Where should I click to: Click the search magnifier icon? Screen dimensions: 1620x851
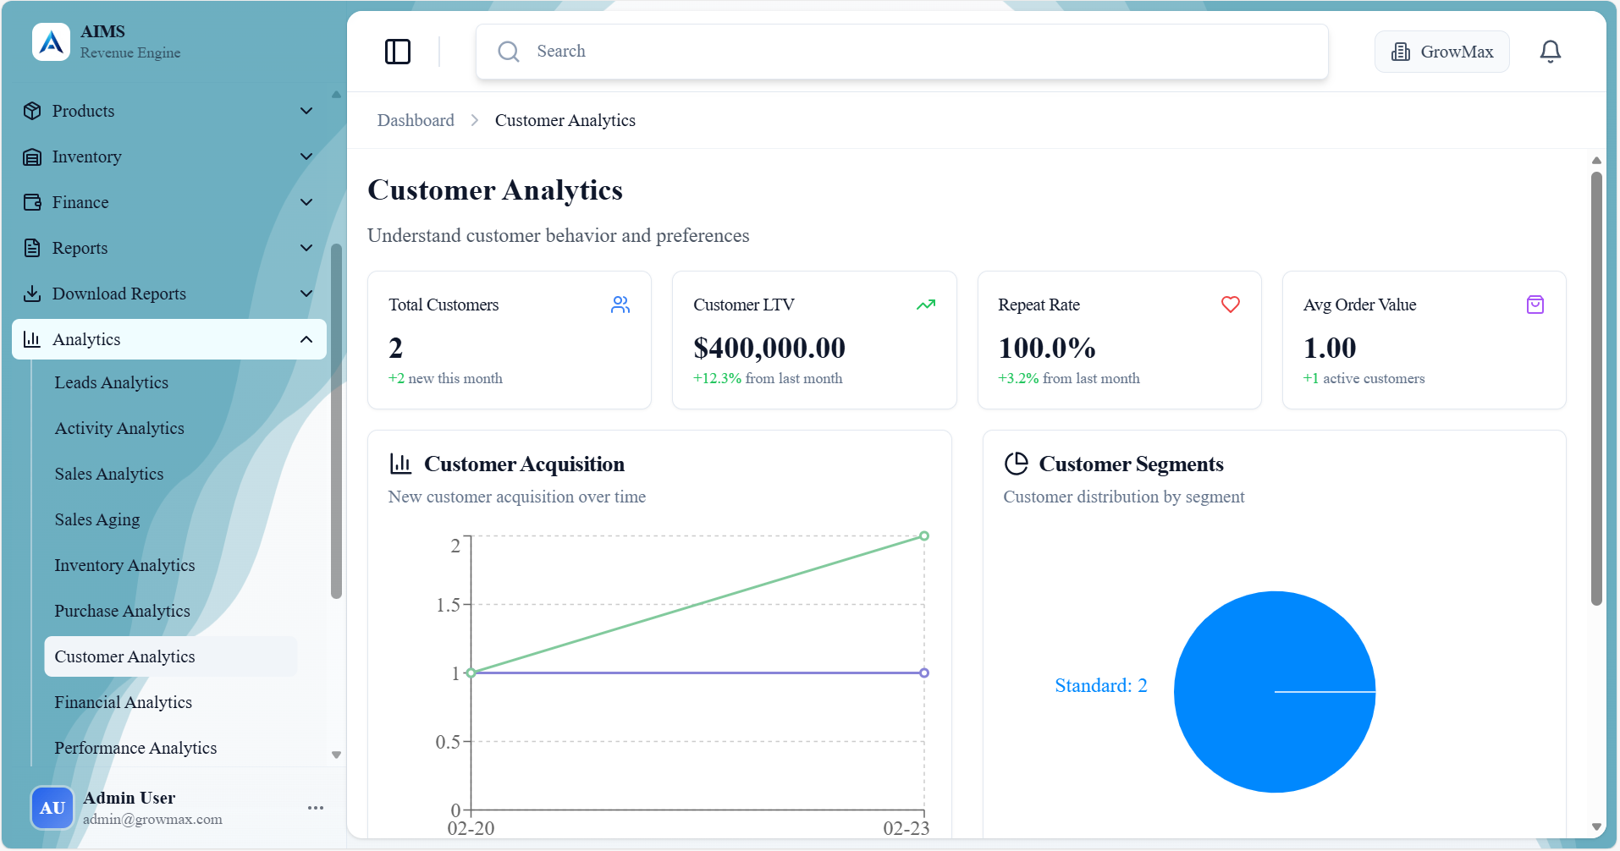508,51
